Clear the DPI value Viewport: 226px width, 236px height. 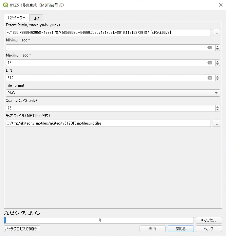(210, 78)
